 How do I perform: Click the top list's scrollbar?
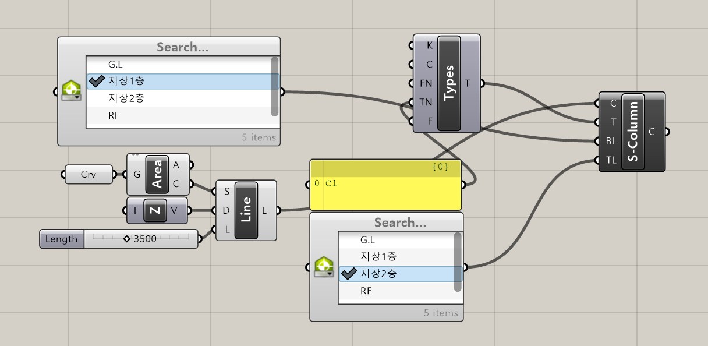click(x=275, y=86)
